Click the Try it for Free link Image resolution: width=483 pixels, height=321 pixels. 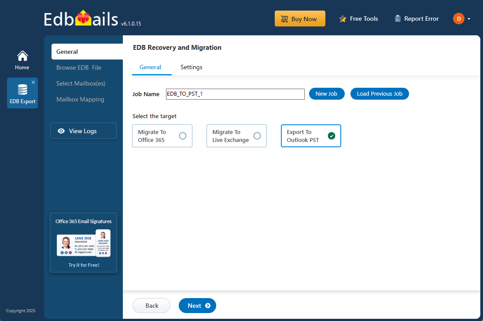[x=83, y=265]
